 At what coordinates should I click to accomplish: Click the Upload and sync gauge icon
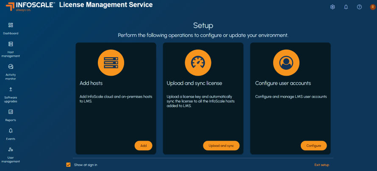pos(198,63)
